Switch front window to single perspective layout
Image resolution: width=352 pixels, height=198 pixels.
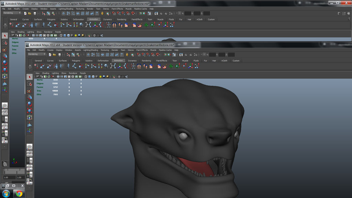pyautogui.click(x=30, y=146)
